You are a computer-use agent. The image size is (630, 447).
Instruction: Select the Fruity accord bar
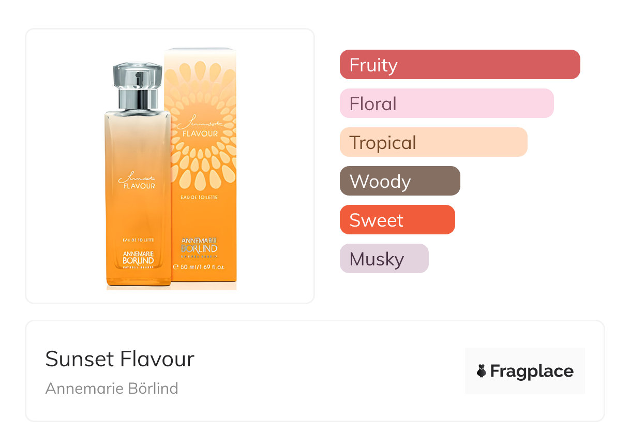tap(459, 65)
